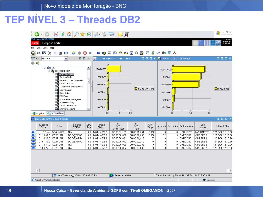Click the Authorization column header

click(x=186, y=126)
